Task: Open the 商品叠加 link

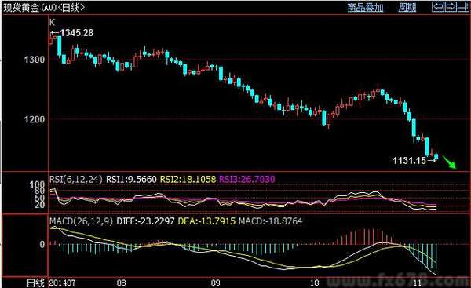Action: pyautogui.click(x=366, y=7)
